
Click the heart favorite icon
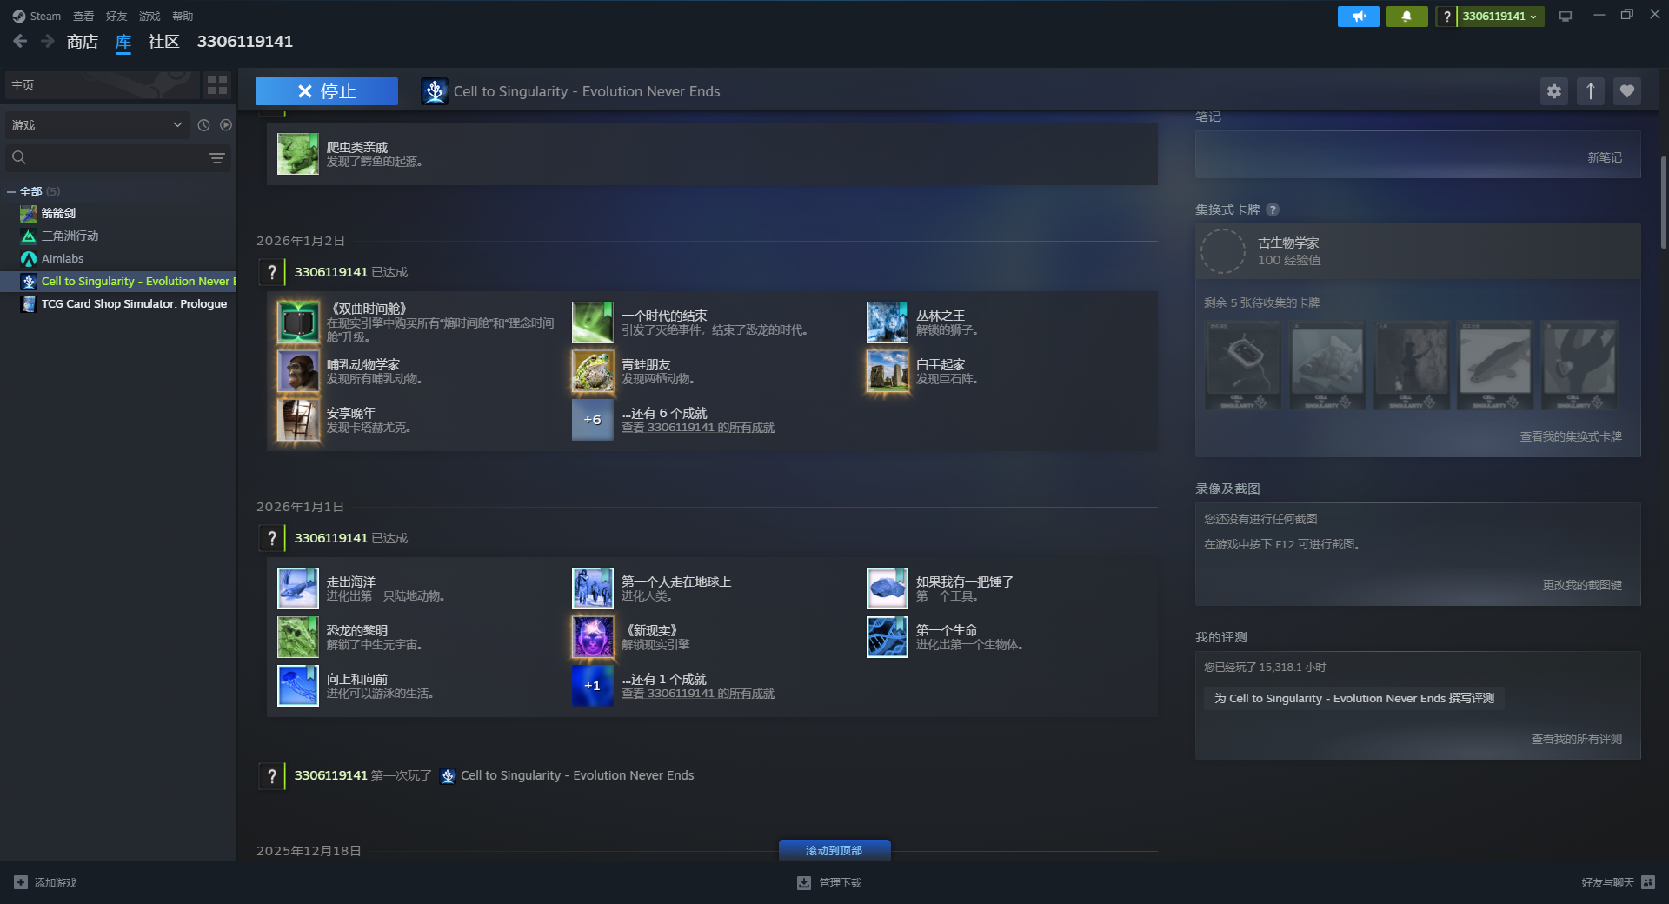tap(1627, 91)
